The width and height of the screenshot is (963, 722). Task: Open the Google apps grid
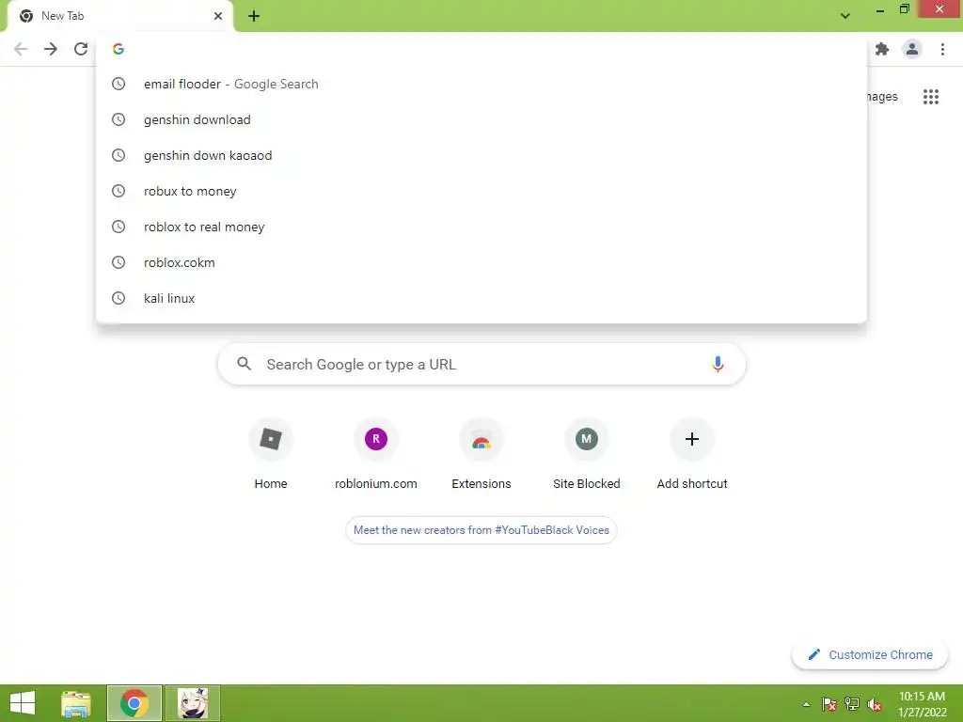[930, 97]
